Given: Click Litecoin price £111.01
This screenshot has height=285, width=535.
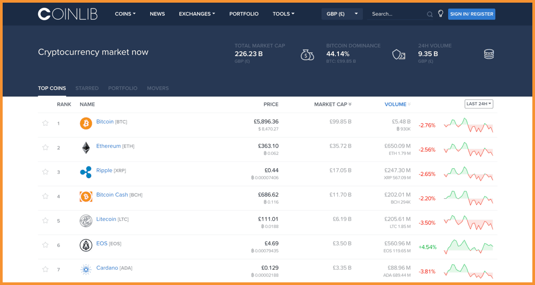Looking at the screenshot, I should click(268, 219).
